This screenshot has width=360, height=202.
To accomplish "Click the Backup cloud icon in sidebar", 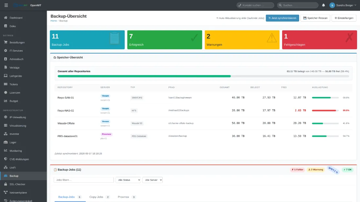I will point(6,176).
